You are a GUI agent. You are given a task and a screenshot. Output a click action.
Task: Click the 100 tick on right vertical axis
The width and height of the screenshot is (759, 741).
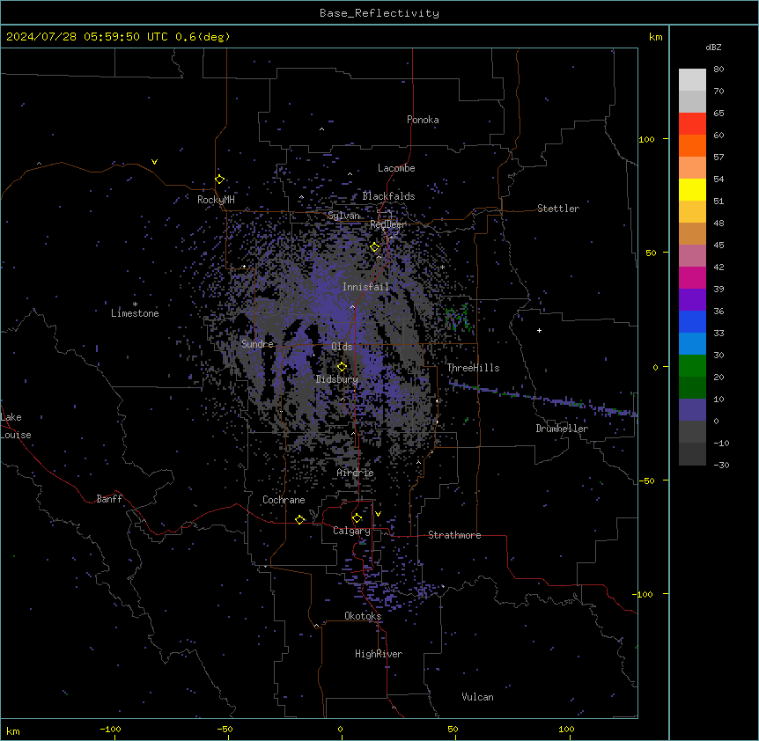tap(646, 139)
